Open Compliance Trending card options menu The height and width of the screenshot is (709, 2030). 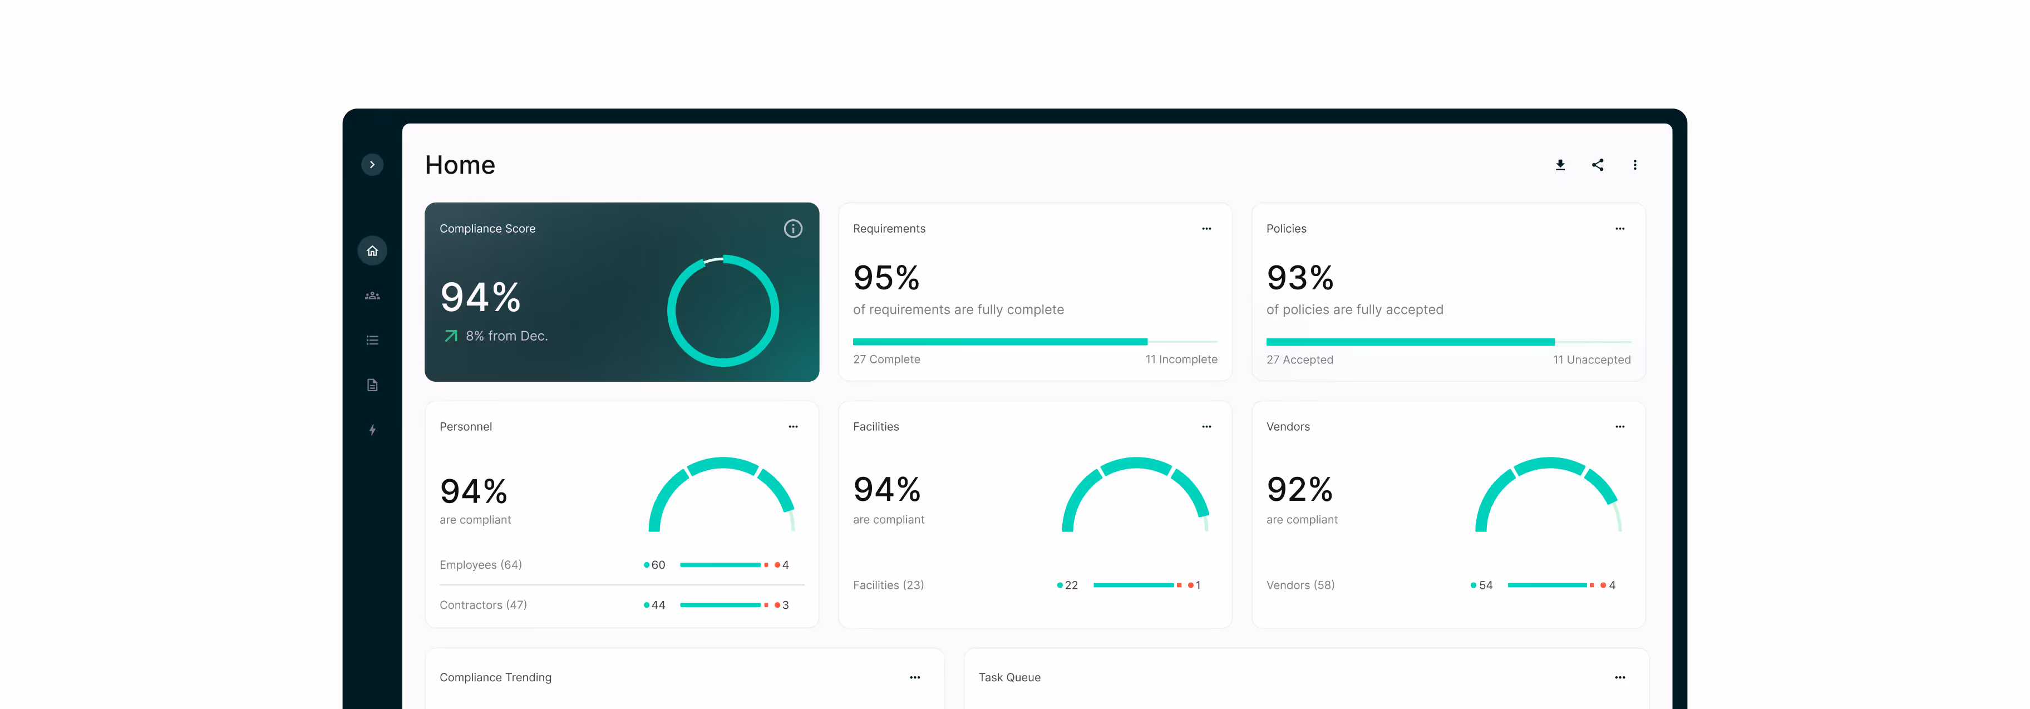point(914,677)
